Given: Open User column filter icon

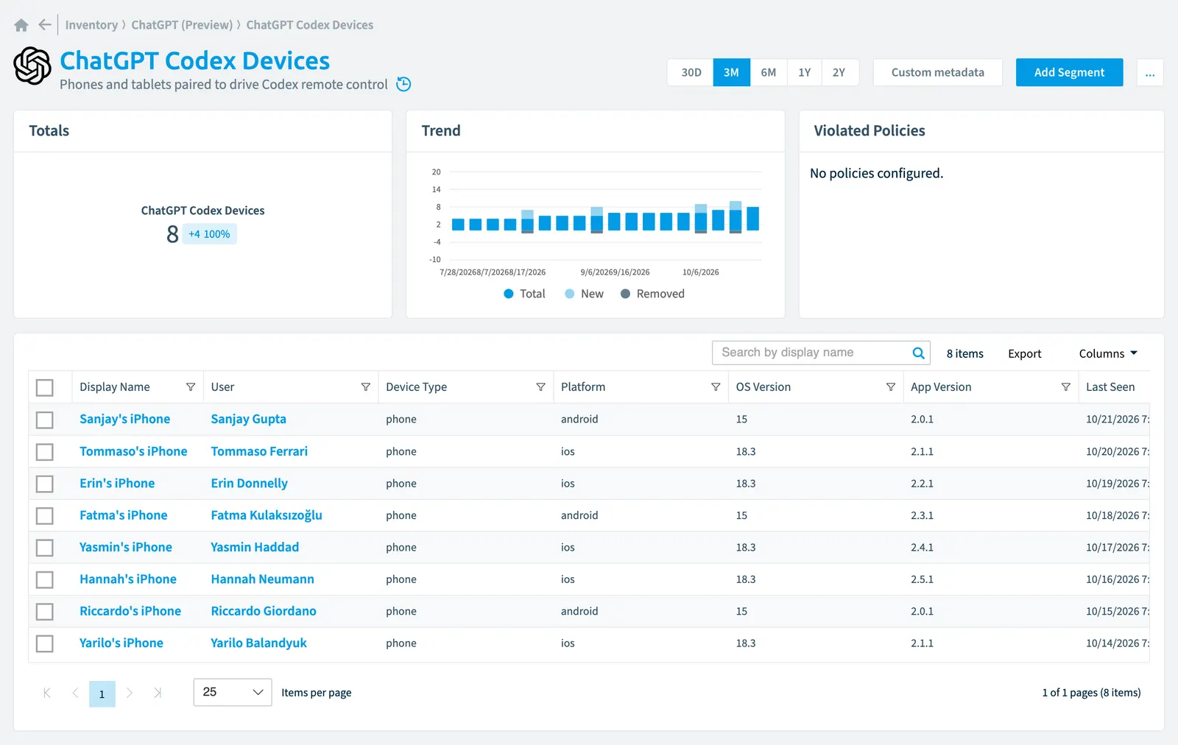Looking at the screenshot, I should click(x=366, y=387).
